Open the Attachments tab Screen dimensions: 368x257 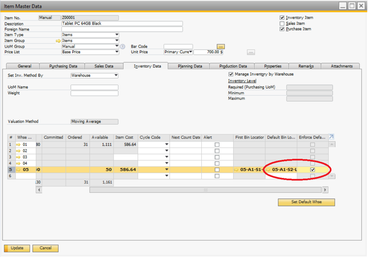point(342,66)
